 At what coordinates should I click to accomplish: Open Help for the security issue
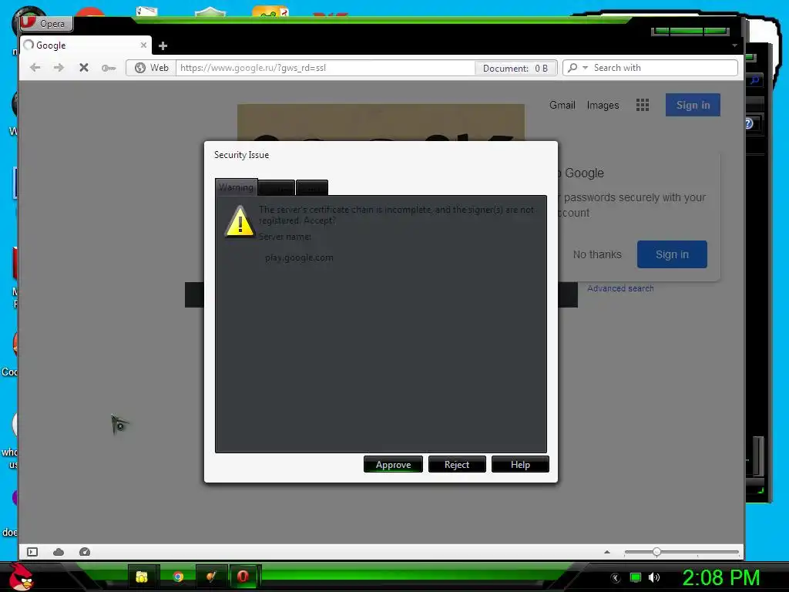click(x=520, y=465)
